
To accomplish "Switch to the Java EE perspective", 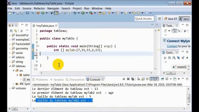I will tap(171, 19).
